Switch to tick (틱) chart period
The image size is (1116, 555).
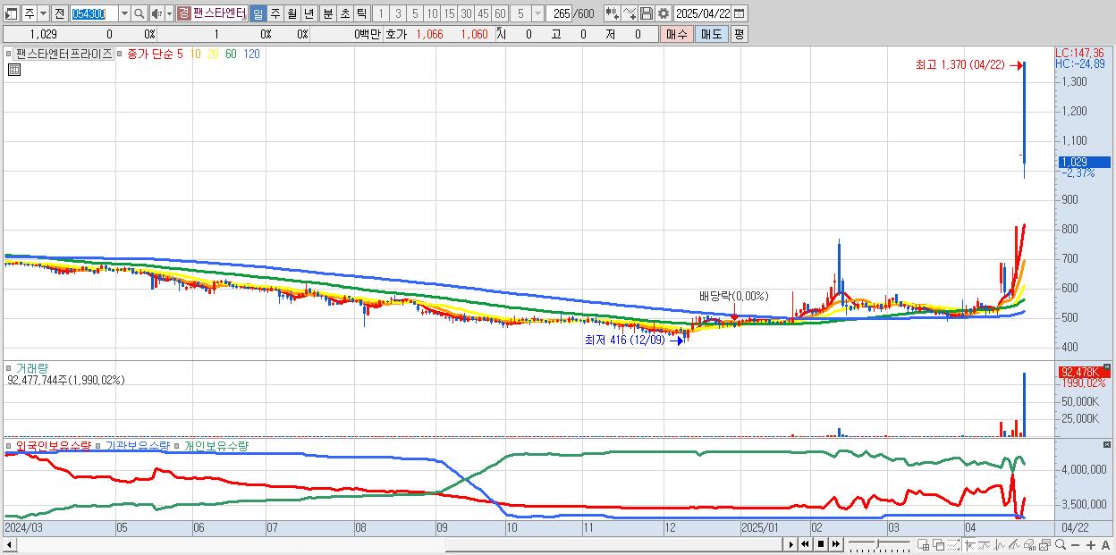click(360, 13)
